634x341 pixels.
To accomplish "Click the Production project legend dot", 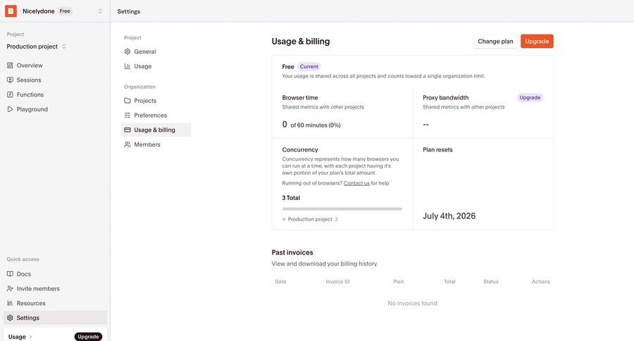I will [284, 219].
